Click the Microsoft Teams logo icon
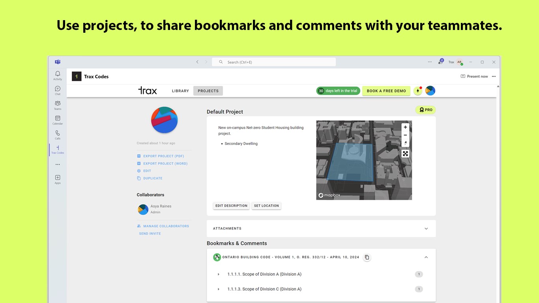This screenshot has width=539, height=303. pyautogui.click(x=58, y=62)
